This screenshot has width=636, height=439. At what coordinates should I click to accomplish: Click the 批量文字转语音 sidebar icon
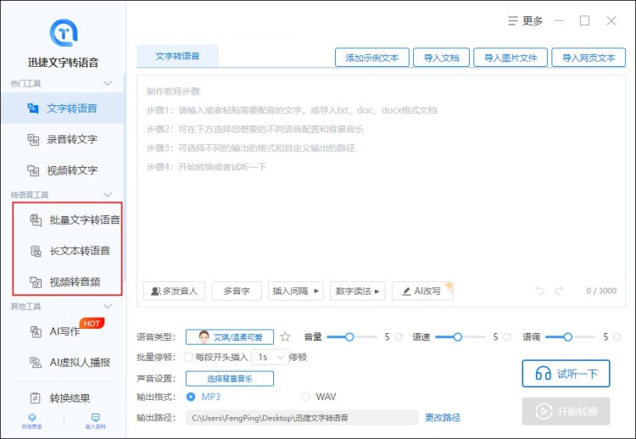pyautogui.click(x=36, y=220)
